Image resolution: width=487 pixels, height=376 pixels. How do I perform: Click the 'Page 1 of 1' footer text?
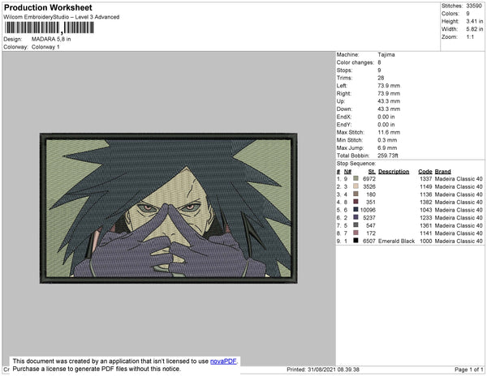click(x=469, y=370)
